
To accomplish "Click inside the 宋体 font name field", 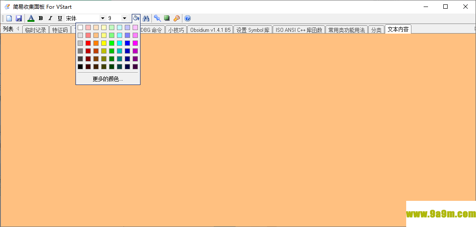I will point(82,18).
